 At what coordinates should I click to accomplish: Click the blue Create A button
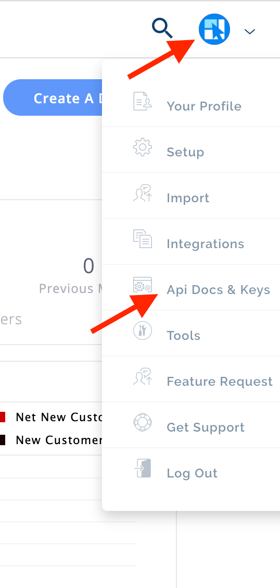[53, 97]
